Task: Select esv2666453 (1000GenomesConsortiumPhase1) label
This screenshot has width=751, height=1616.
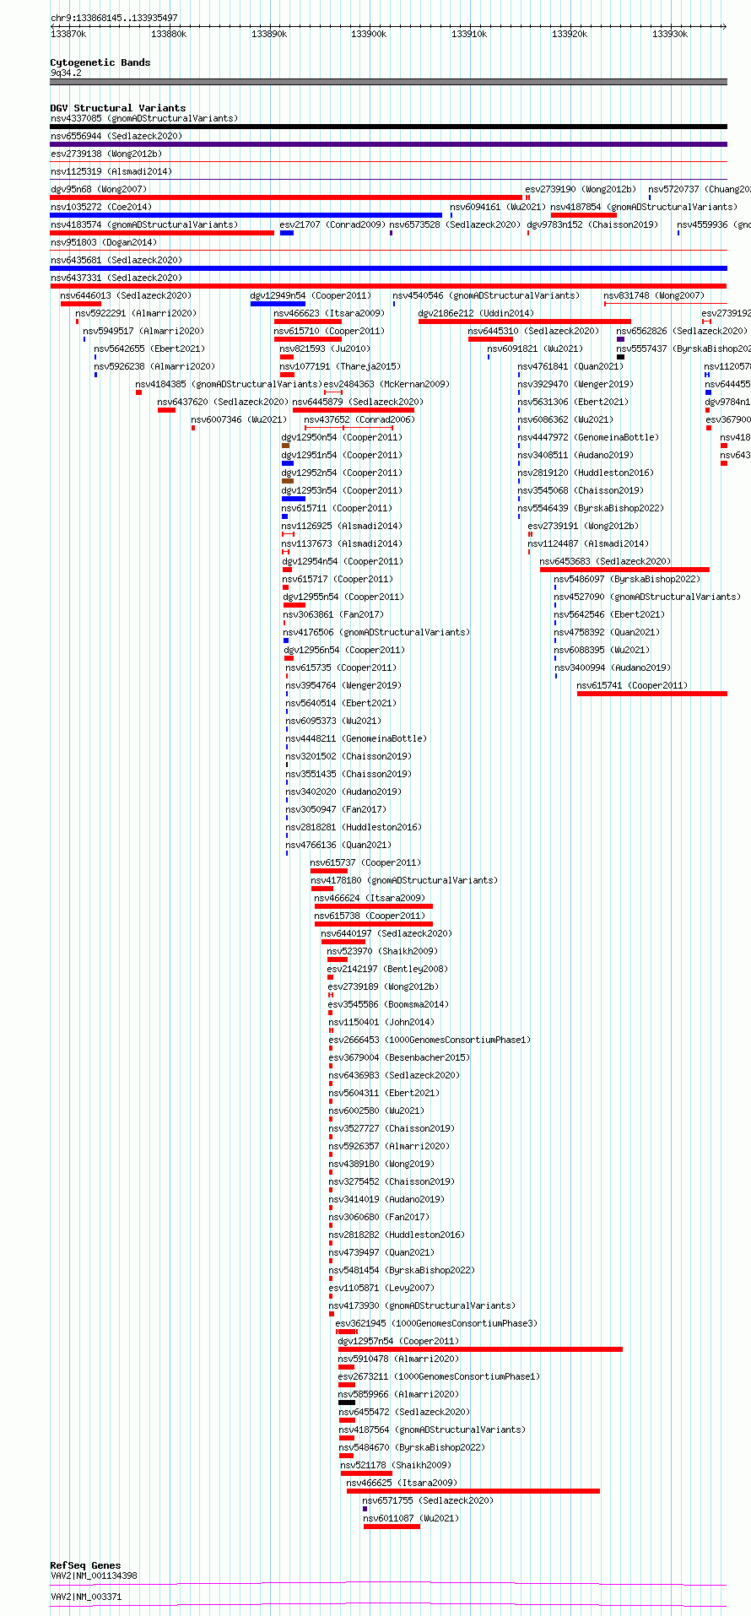Action: 430,1040
